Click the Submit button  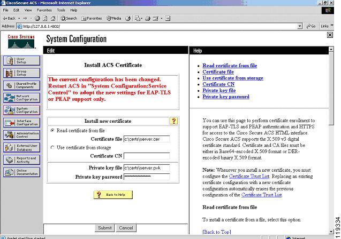tap(104, 228)
